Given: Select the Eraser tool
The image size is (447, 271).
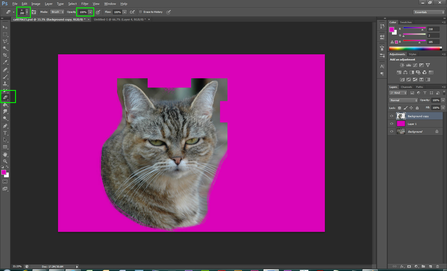Looking at the screenshot, I should [x=5, y=97].
